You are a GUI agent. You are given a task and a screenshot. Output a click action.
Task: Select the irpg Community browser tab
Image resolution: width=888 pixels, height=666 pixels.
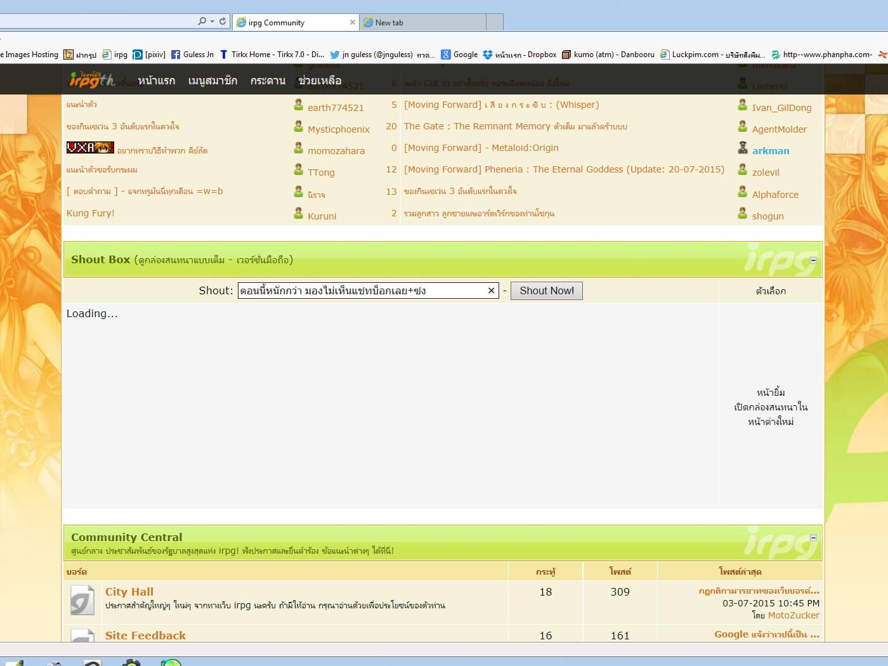pos(296,22)
